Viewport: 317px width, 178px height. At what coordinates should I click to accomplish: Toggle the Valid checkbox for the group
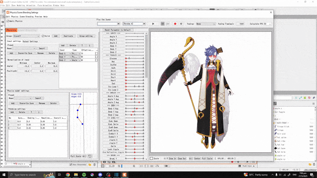tap(43, 36)
